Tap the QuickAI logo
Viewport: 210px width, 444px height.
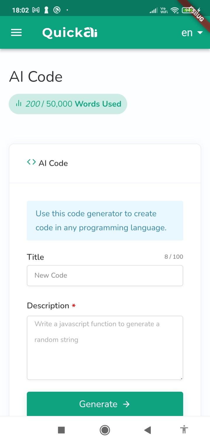coord(70,32)
